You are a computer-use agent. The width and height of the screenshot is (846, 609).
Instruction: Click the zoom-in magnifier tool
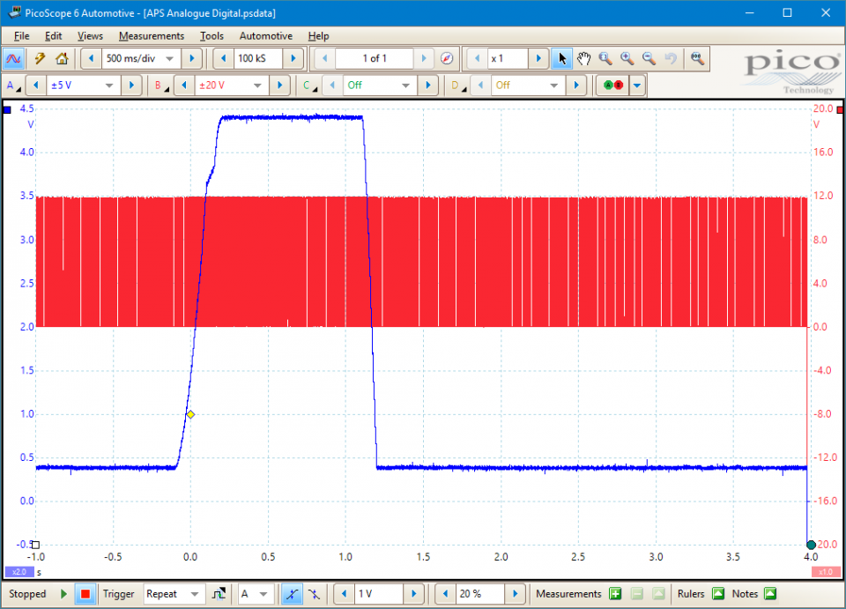(627, 59)
